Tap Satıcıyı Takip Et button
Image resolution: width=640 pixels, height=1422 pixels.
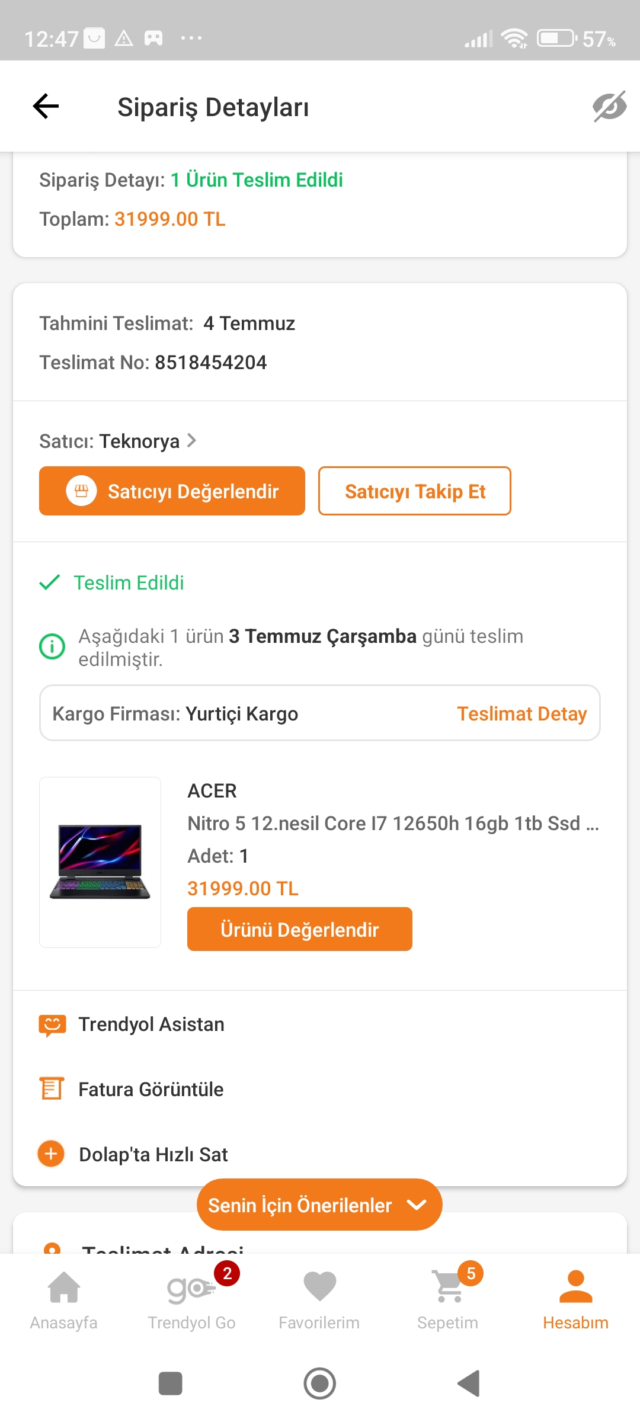click(x=415, y=491)
